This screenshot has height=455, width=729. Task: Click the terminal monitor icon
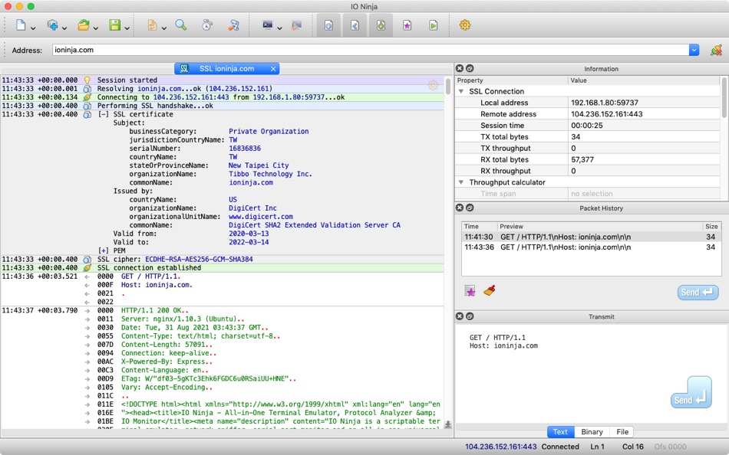pyautogui.click(x=267, y=25)
